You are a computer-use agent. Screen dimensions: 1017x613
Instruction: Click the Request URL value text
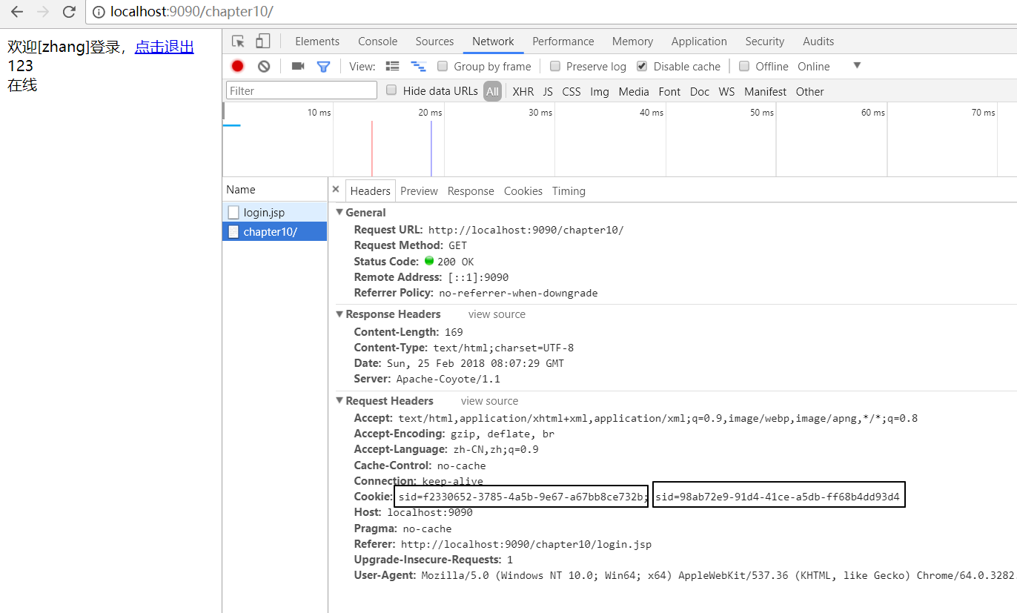pyautogui.click(x=526, y=230)
